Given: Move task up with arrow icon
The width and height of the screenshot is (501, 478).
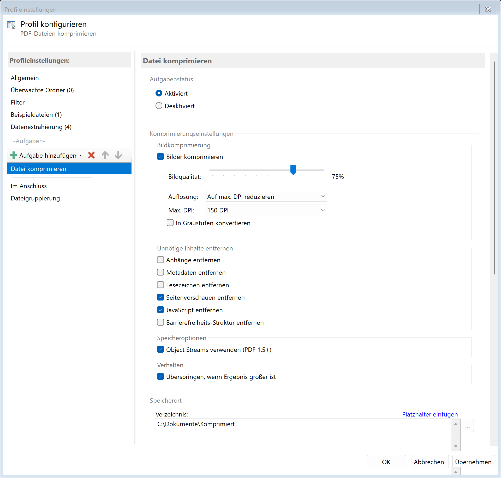Looking at the screenshot, I should [105, 155].
